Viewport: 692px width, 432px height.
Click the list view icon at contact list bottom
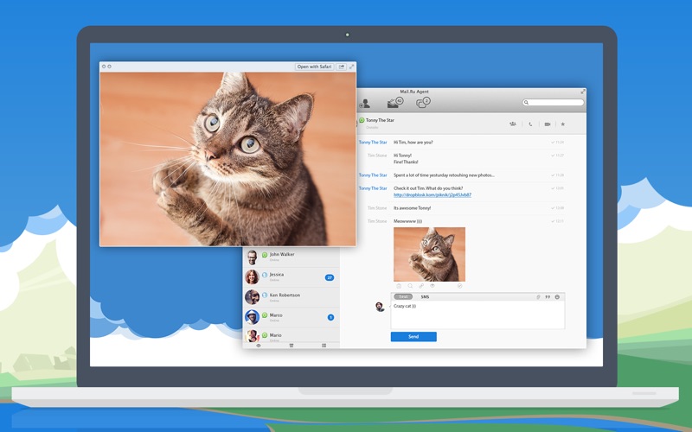pyautogui.click(x=324, y=346)
